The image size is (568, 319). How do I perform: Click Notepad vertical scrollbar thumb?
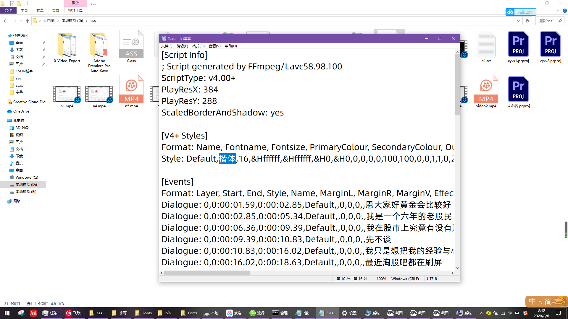[457, 84]
